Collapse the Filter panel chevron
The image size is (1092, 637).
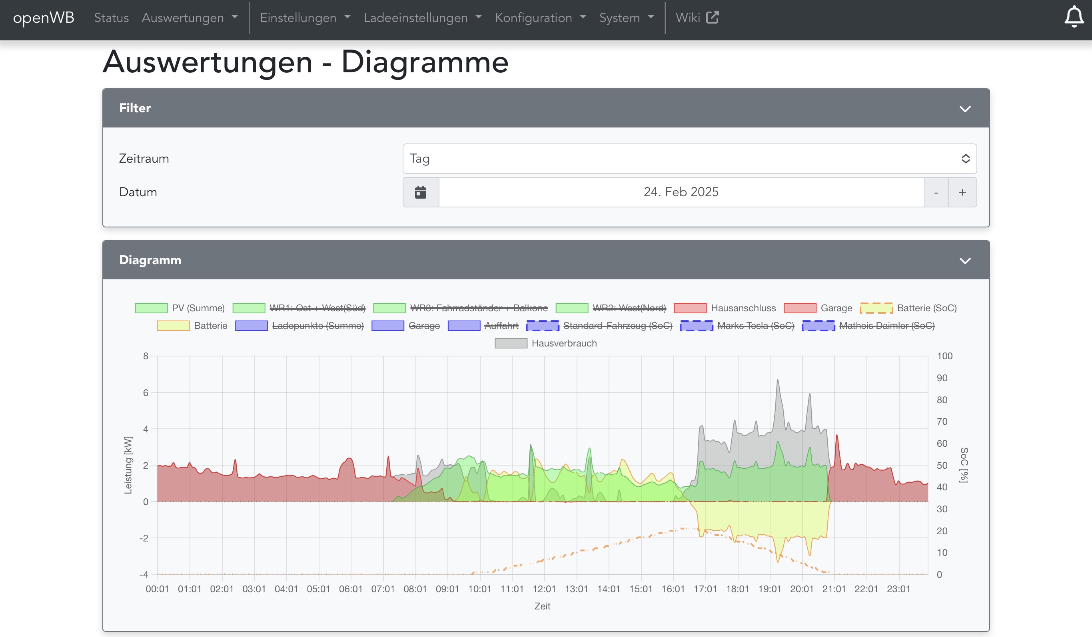coord(964,109)
